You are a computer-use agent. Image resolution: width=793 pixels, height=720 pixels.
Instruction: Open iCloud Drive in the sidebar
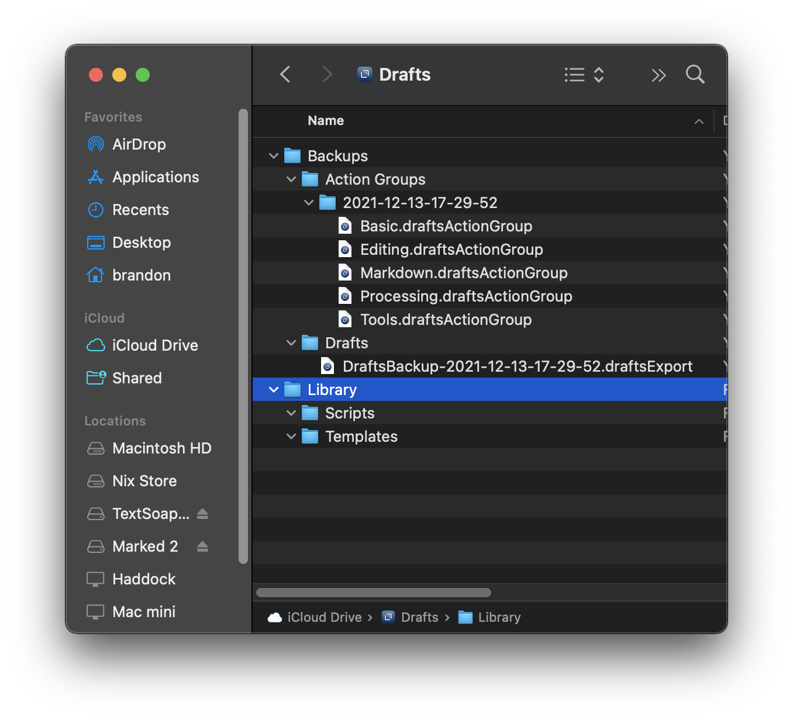coord(143,345)
